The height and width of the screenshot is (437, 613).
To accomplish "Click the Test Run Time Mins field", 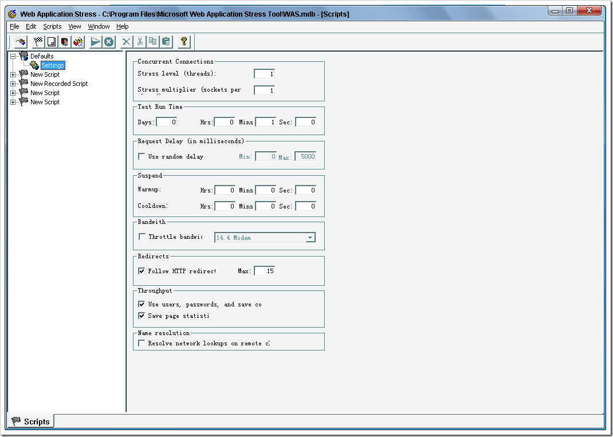I will point(265,122).
